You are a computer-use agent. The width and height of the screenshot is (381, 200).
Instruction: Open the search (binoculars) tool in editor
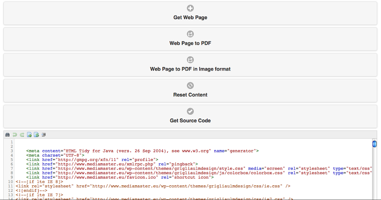coord(8,135)
